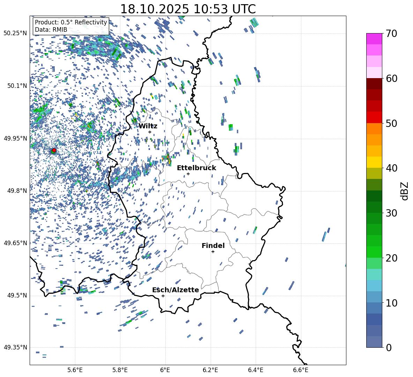413x377 pixels.
Task: Click the Ettelbruck station cross marker
Action: coord(188,174)
